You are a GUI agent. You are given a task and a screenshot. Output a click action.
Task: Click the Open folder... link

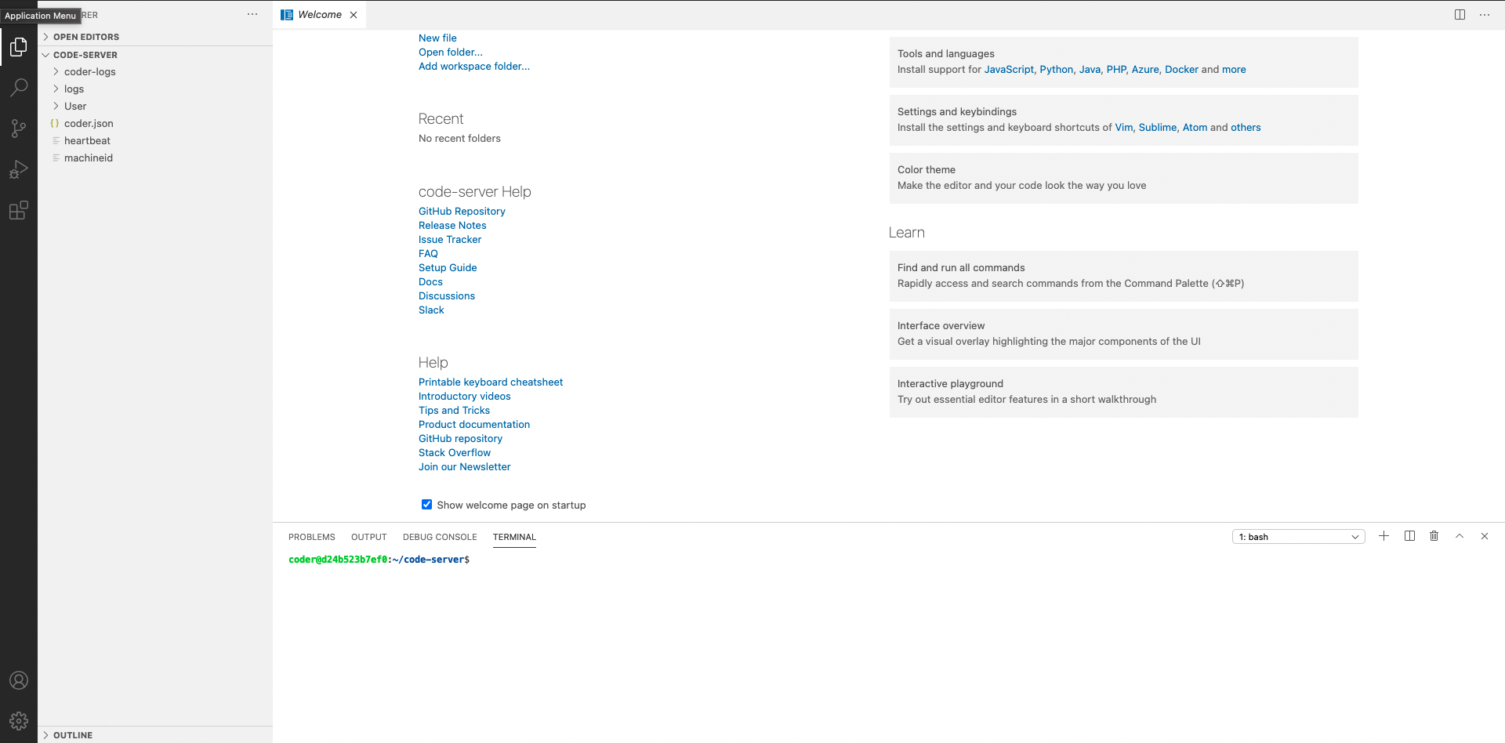[451, 52]
